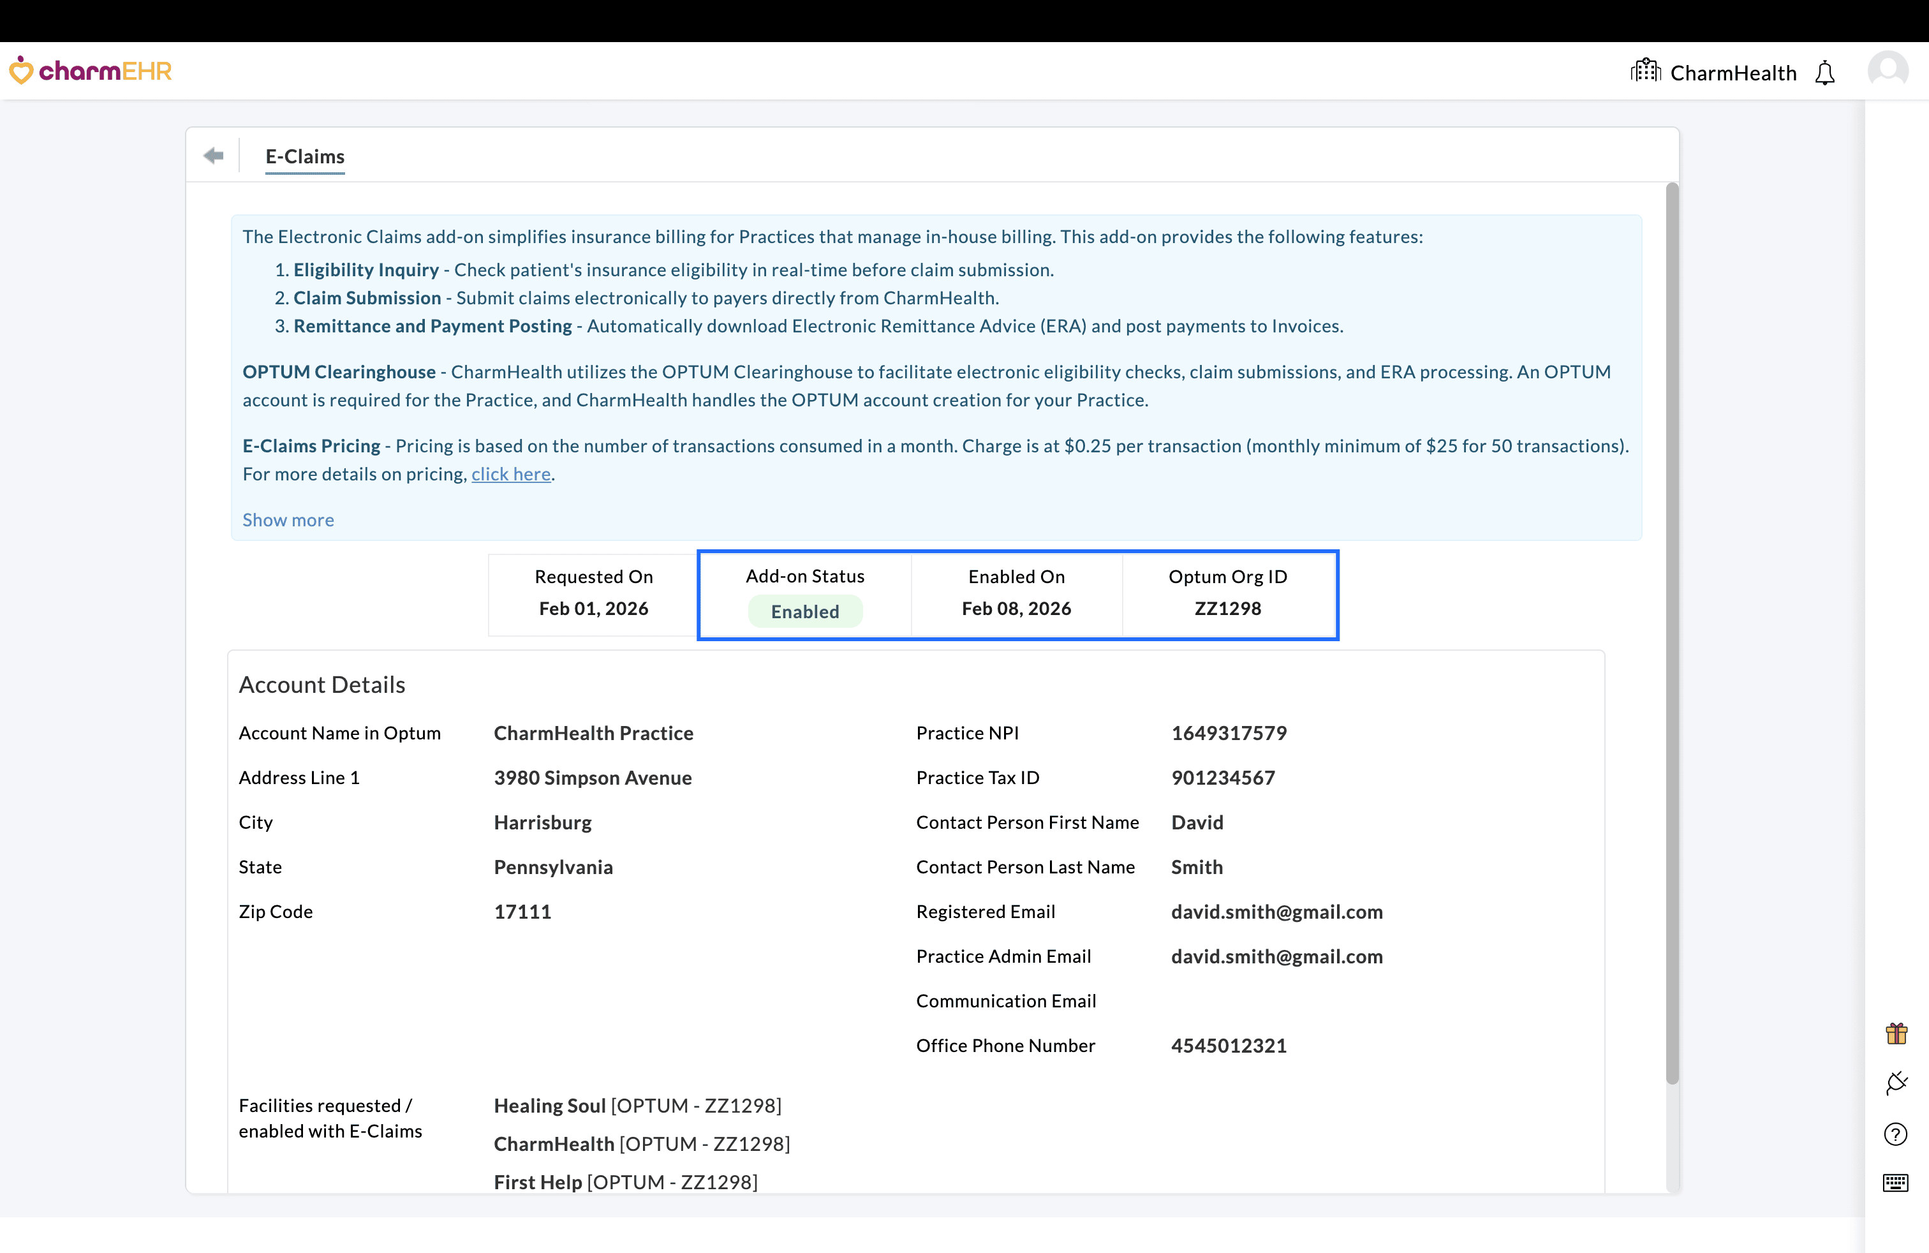Click address 3980 Simpson Avenue
The image size is (1929, 1253).
[x=593, y=778]
